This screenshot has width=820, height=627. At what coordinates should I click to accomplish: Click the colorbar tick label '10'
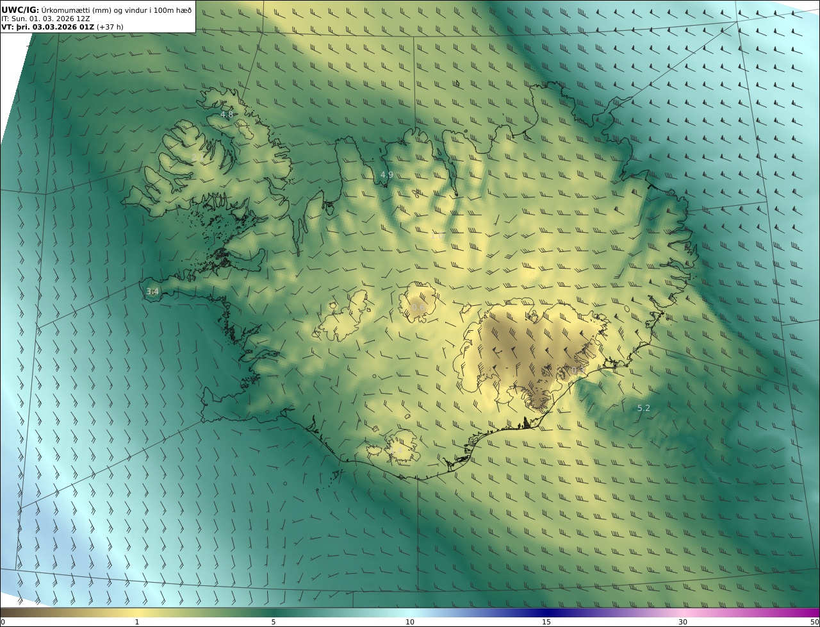[x=410, y=622]
